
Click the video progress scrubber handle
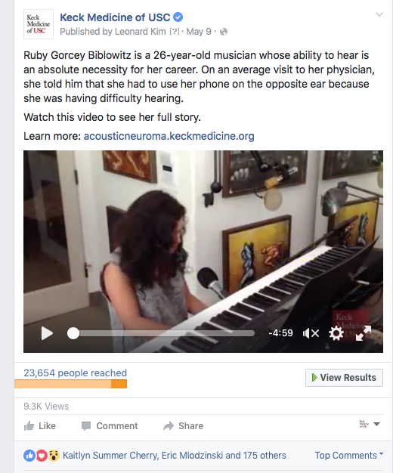point(73,333)
